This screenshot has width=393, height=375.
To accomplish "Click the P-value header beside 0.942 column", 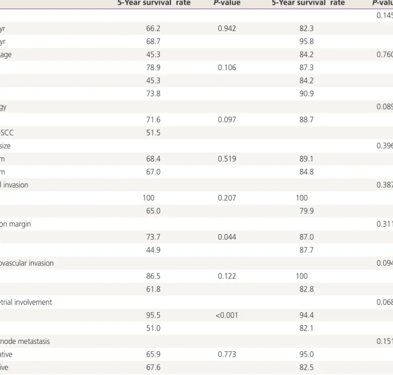I will coord(227,3).
